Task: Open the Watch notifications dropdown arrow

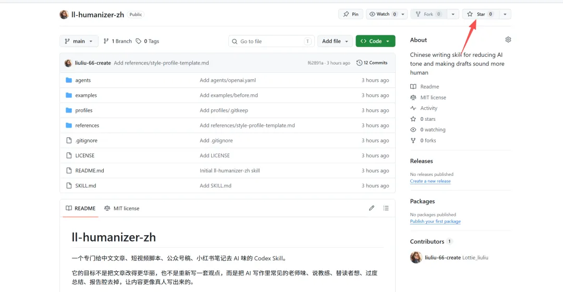Action: coord(403,14)
